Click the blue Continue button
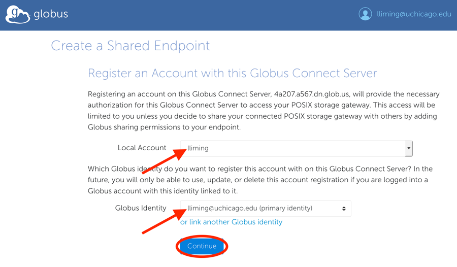Screen dimensions: 457x267 click(202, 246)
